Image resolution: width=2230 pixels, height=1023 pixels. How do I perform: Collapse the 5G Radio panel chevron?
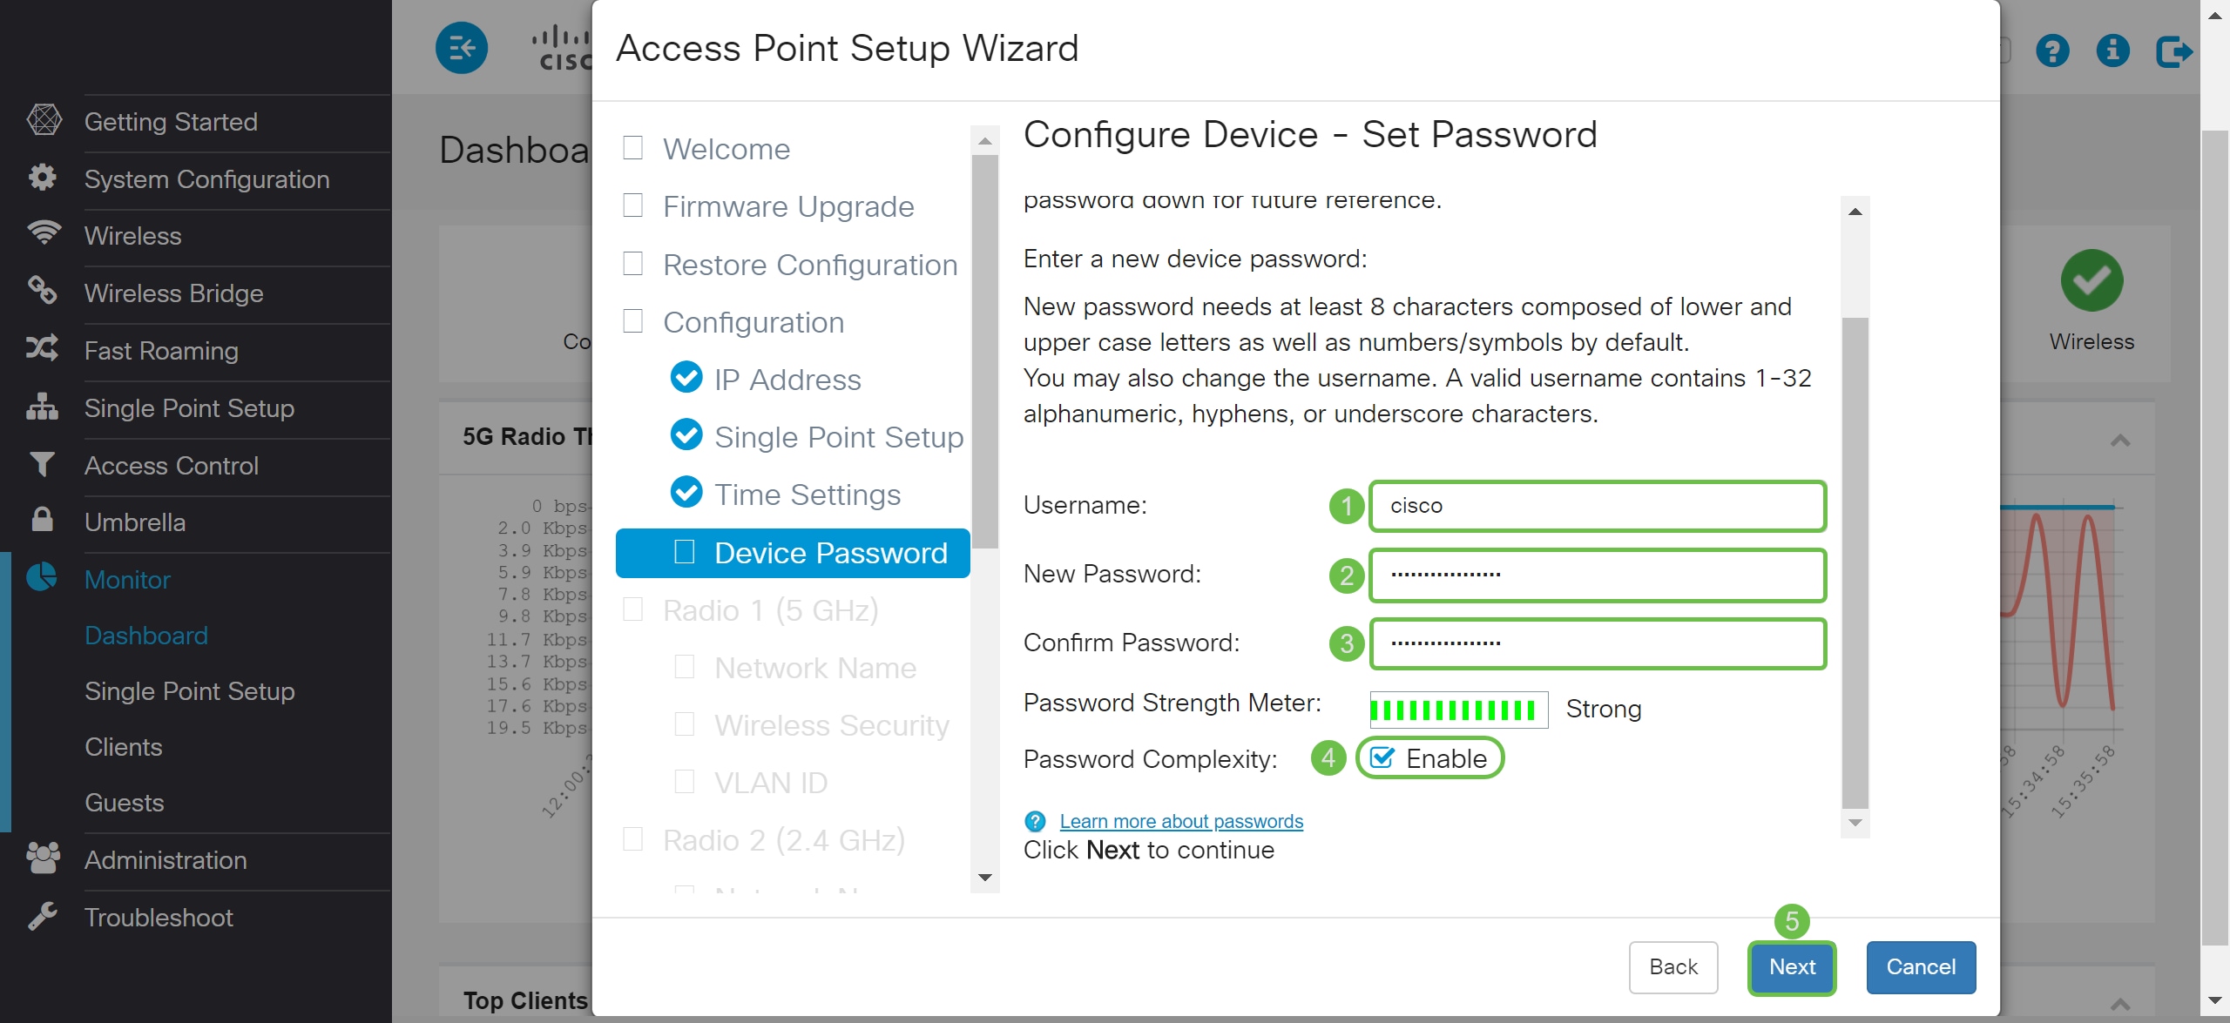click(x=2120, y=441)
